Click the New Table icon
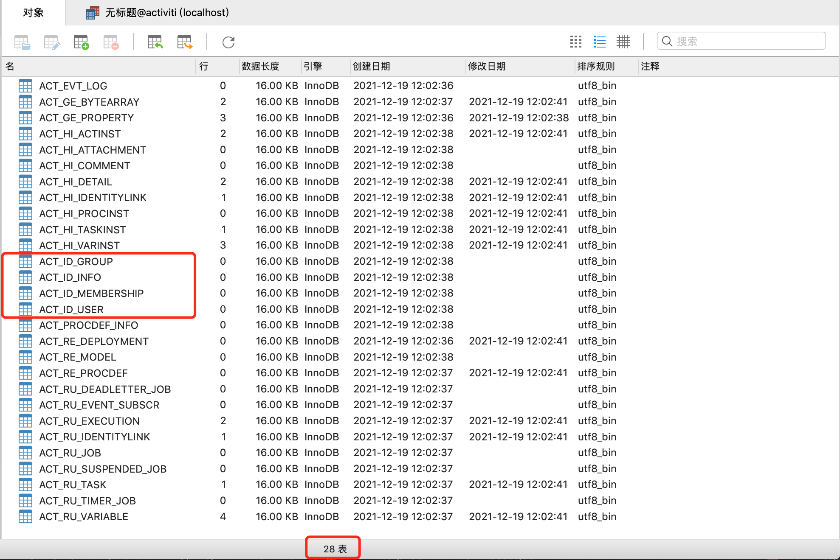Image resolution: width=840 pixels, height=560 pixels. click(81, 42)
